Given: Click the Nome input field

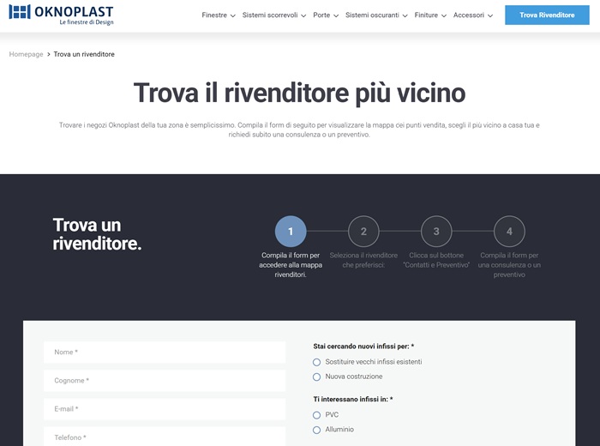Looking at the screenshot, I should (165, 353).
